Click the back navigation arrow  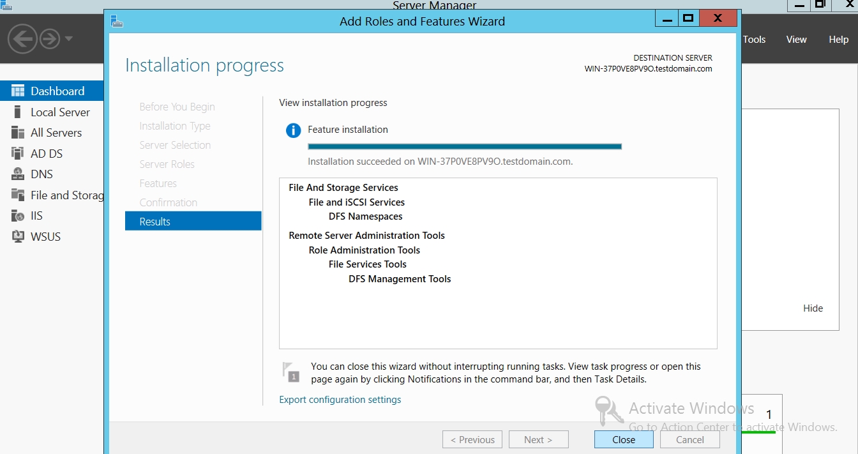(x=22, y=39)
